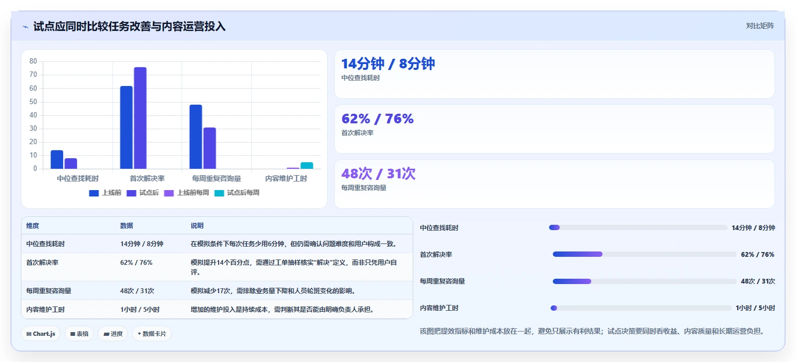Screen dimensions: 796x362
Task: Open the 48次 / 31次 data card value
Action: (378, 174)
